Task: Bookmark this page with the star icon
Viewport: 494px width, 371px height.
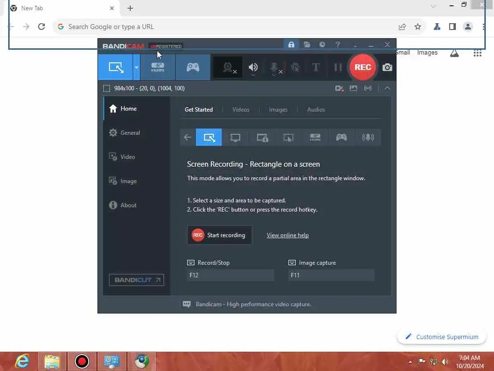Action: (417, 27)
